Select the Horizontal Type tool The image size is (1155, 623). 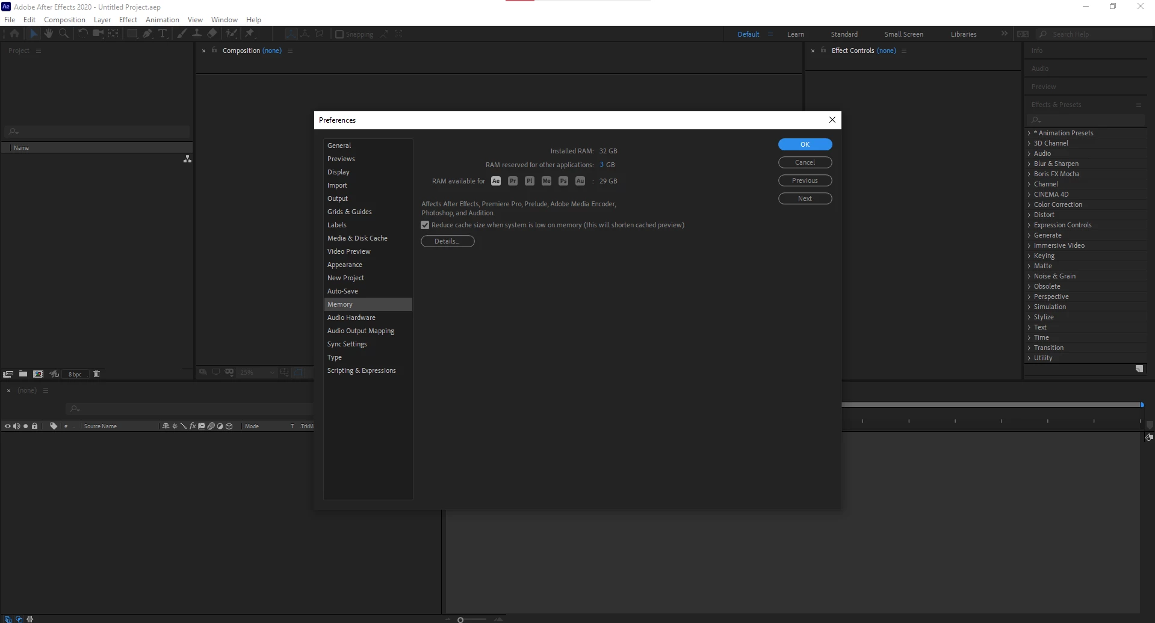pyautogui.click(x=163, y=34)
